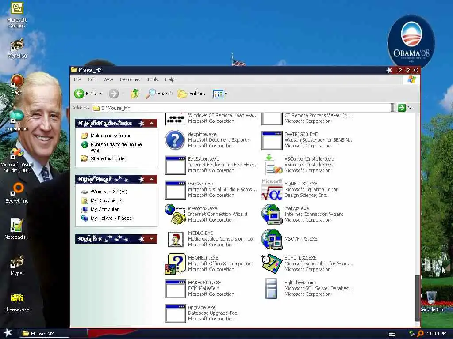Viewport: 453px width, 339px height.
Task: Click Publish this folder to the Web
Action: [116, 147]
